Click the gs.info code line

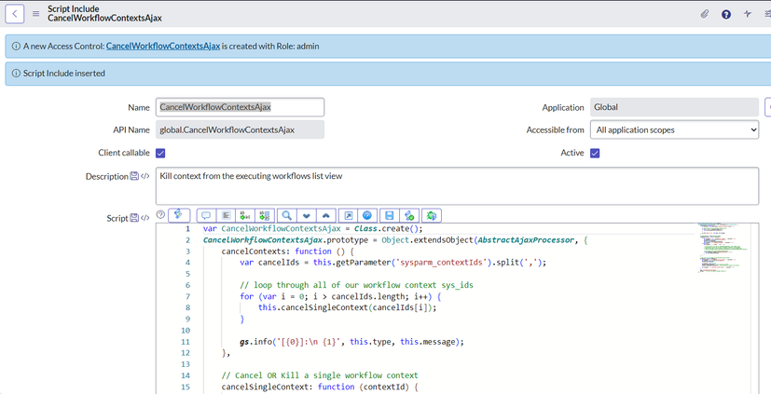pos(351,342)
